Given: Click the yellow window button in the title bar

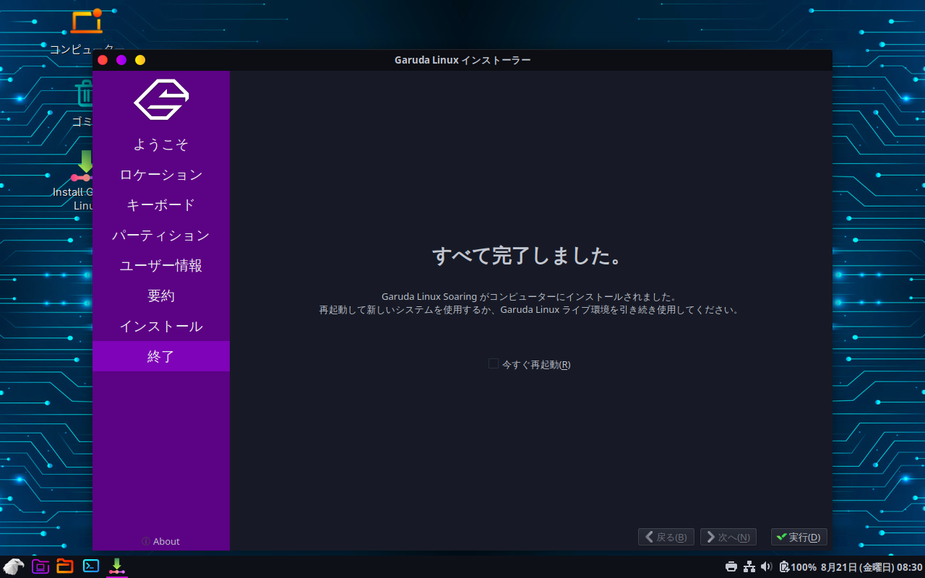Looking at the screenshot, I should (x=140, y=60).
